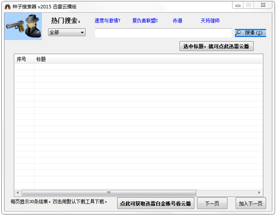Choose the 赤道 hot search link
This screenshot has height=215, width=276.
(x=177, y=21)
